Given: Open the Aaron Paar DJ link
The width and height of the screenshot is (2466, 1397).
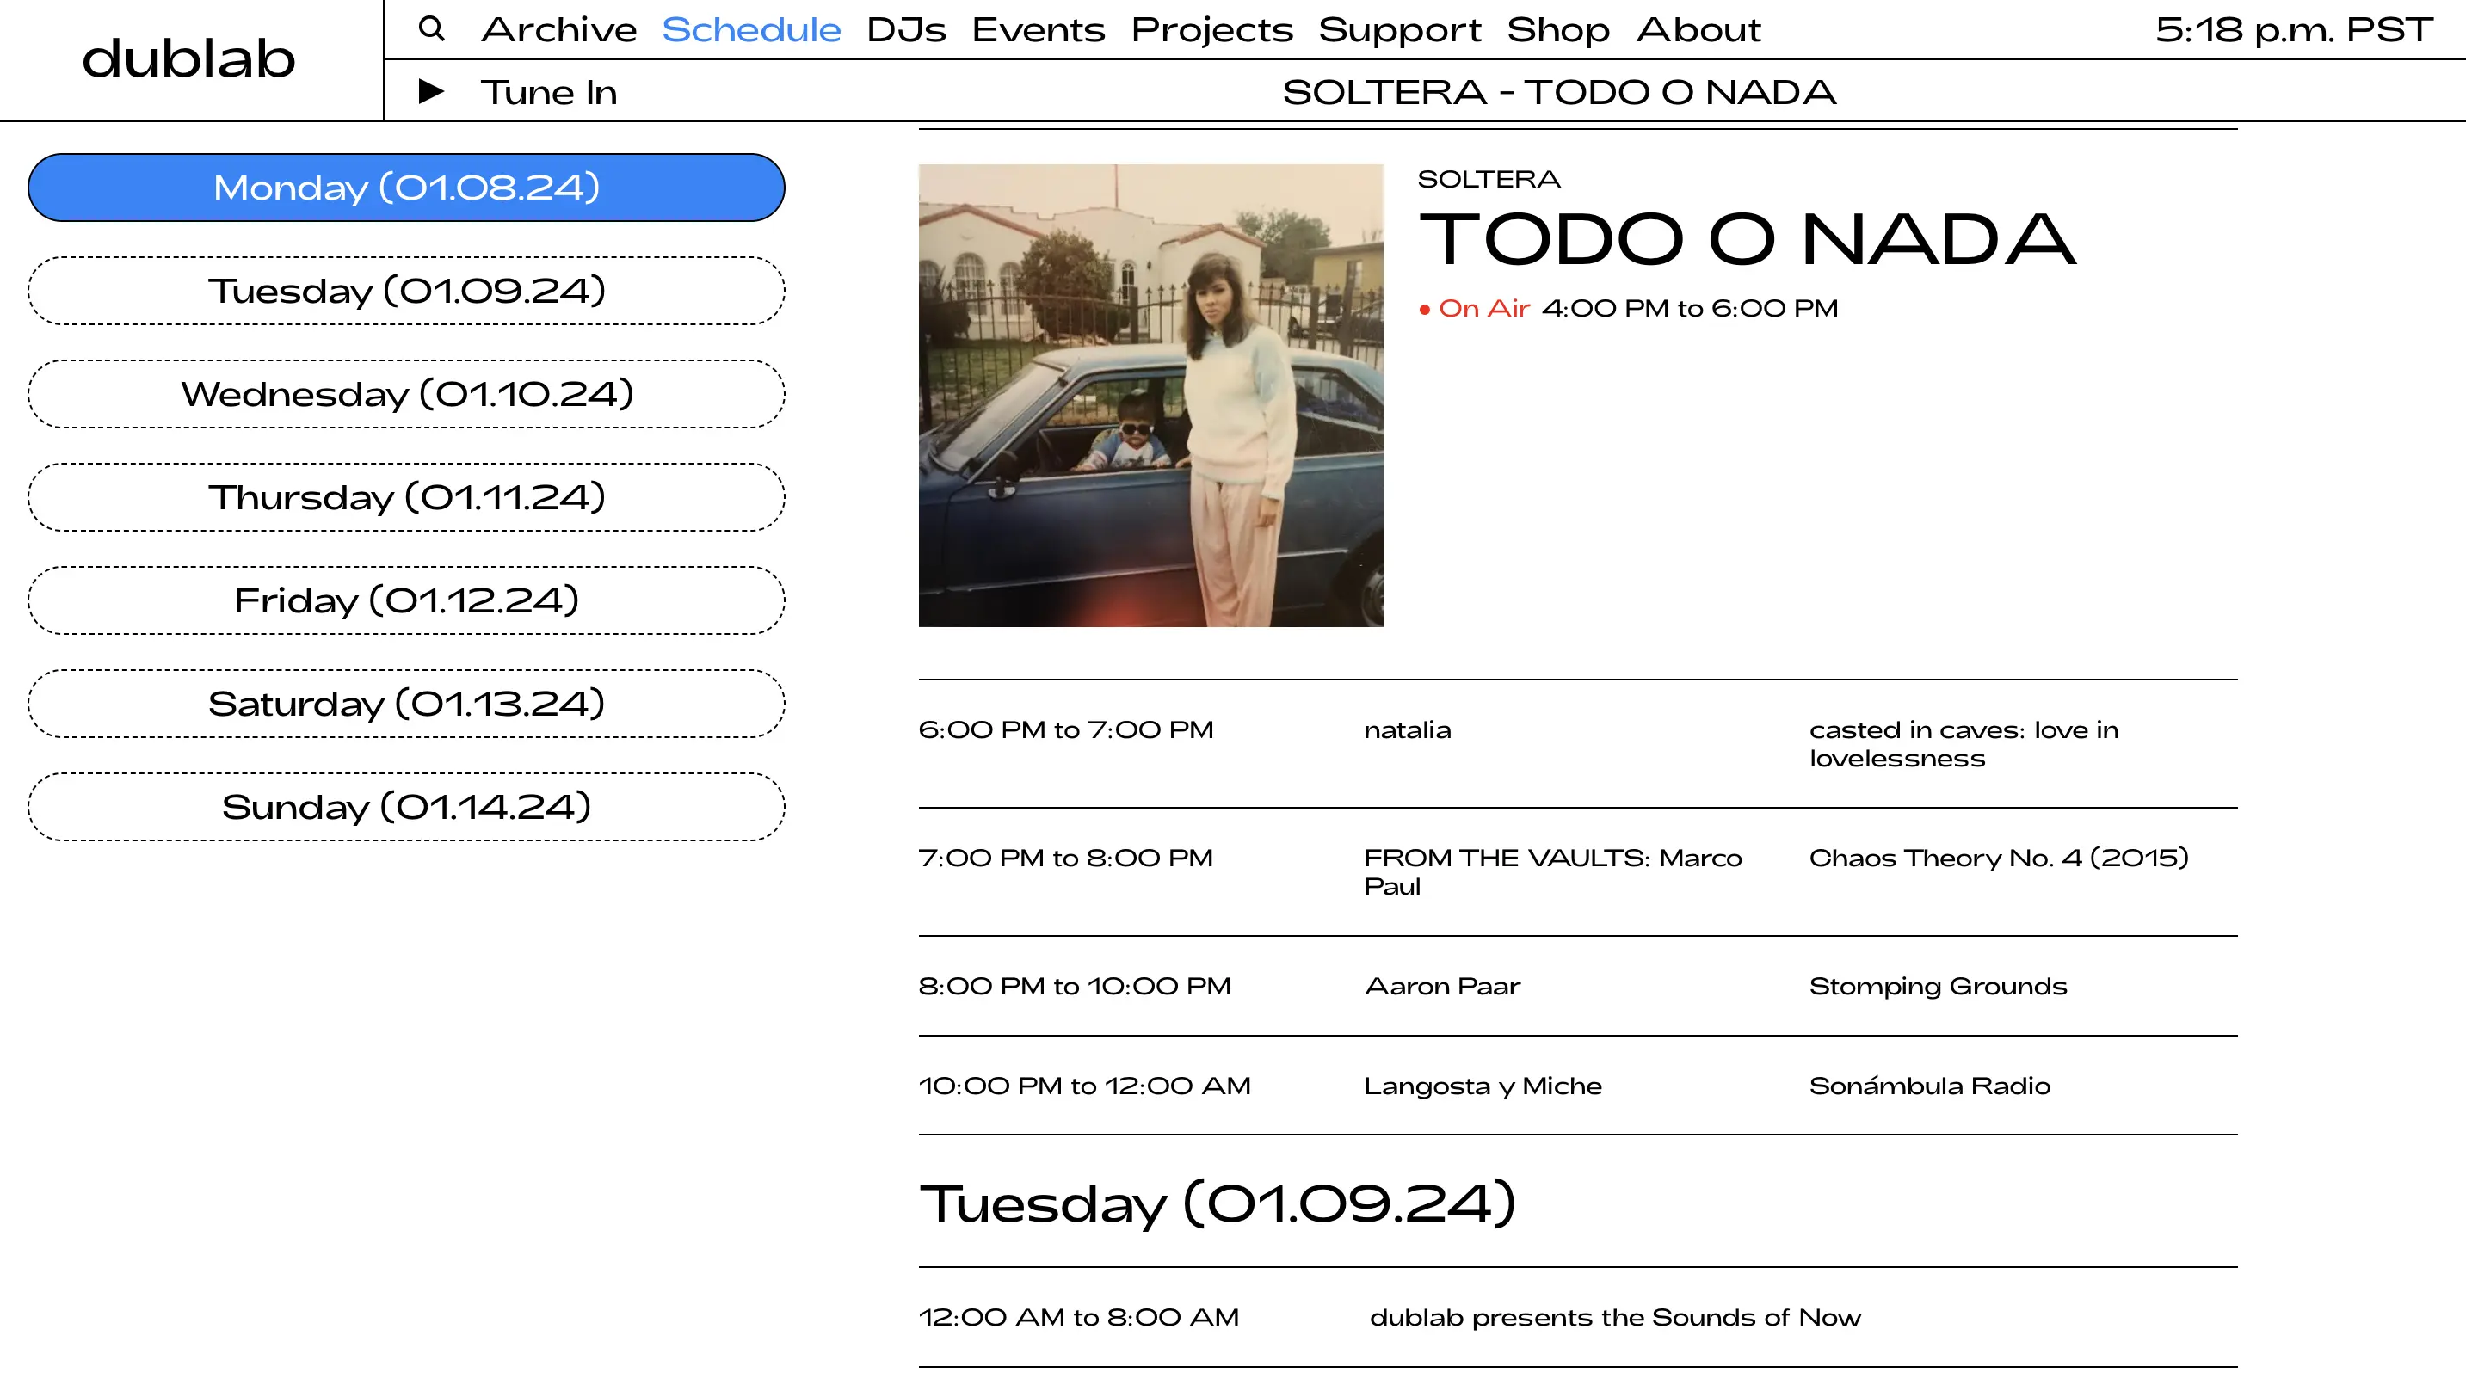Looking at the screenshot, I should [1442, 987].
